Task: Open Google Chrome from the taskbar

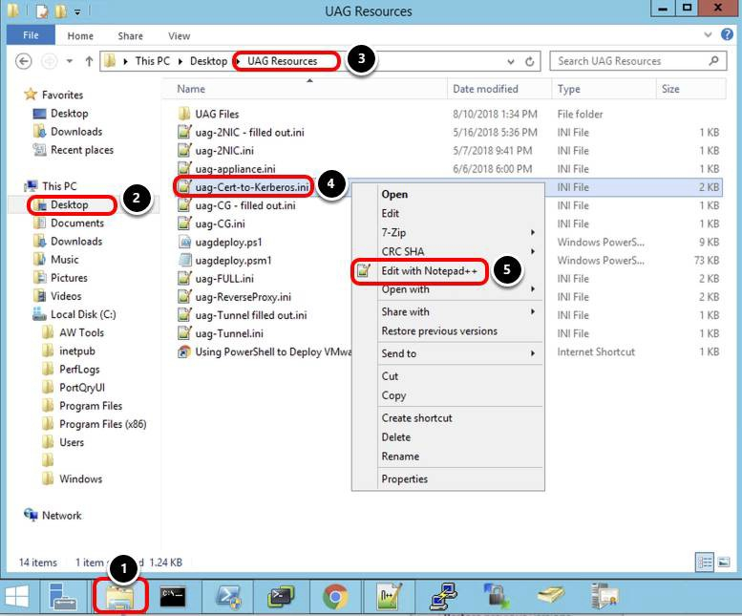Action: pyautogui.click(x=334, y=598)
